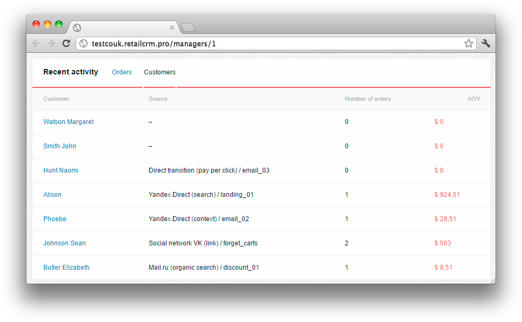Click the AOV value $ 503
This screenshot has width=522, height=322.
443,243
